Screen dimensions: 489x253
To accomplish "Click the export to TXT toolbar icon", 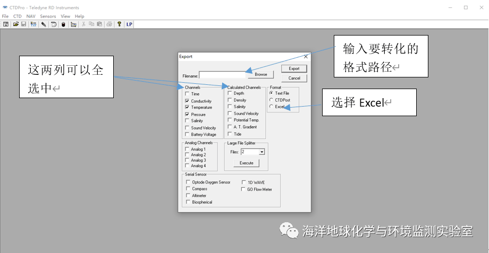I will click(33, 24).
